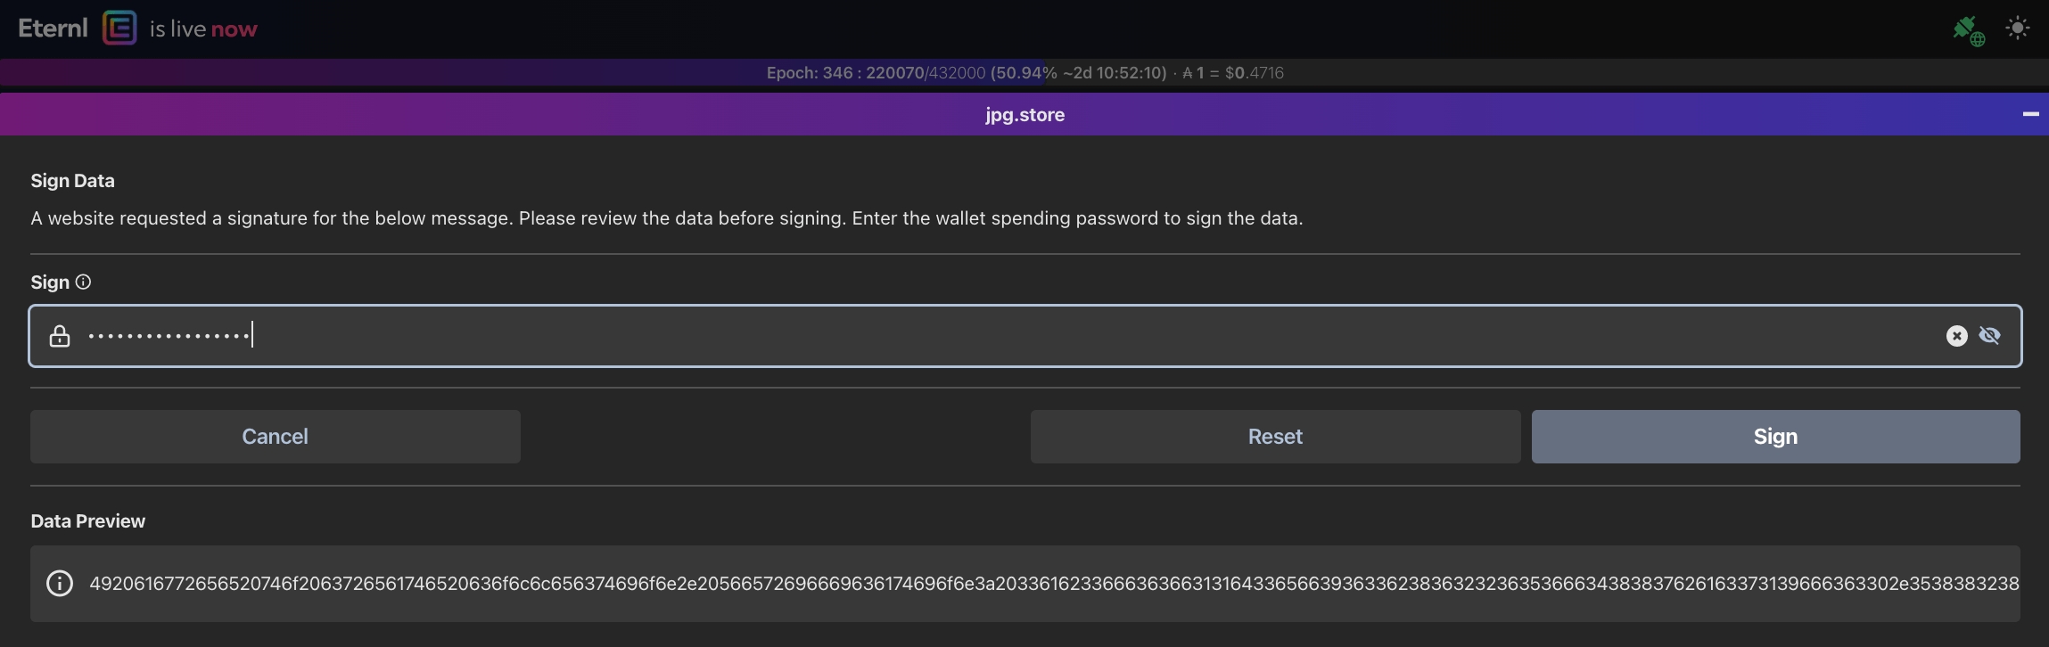The image size is (2049, 647).
Task: Click the info icon in Data Preview box
Action: pyautogui.click(x=60, y=584)
